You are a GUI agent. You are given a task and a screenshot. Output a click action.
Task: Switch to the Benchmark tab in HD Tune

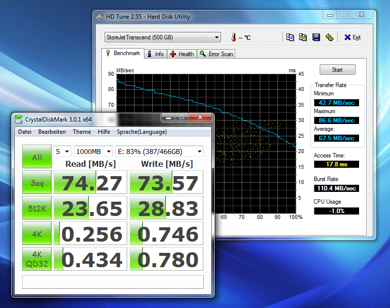click(x=123, y=53)
